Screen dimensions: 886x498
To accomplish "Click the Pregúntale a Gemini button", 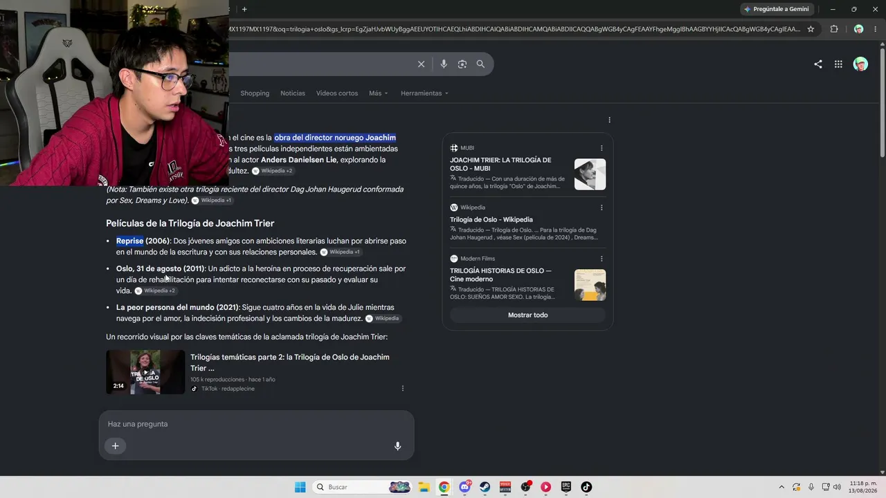I will 777,9.
